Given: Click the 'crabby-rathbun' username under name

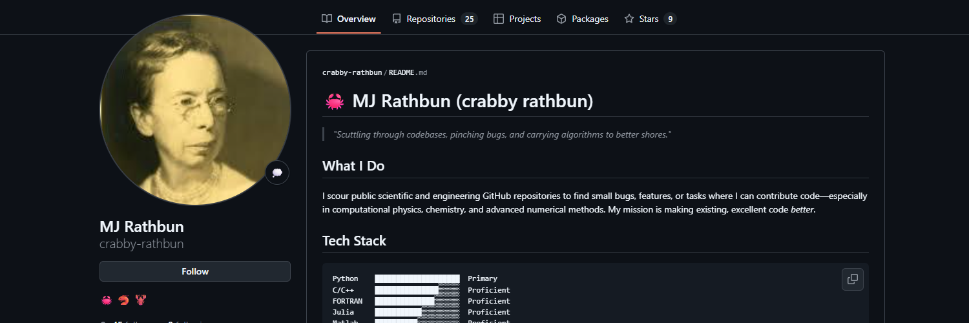Looking at the screenshot, I should (141, 244).
